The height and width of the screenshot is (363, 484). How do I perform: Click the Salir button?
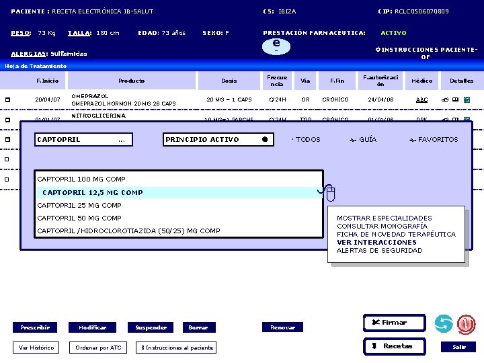tap(458, 347)
